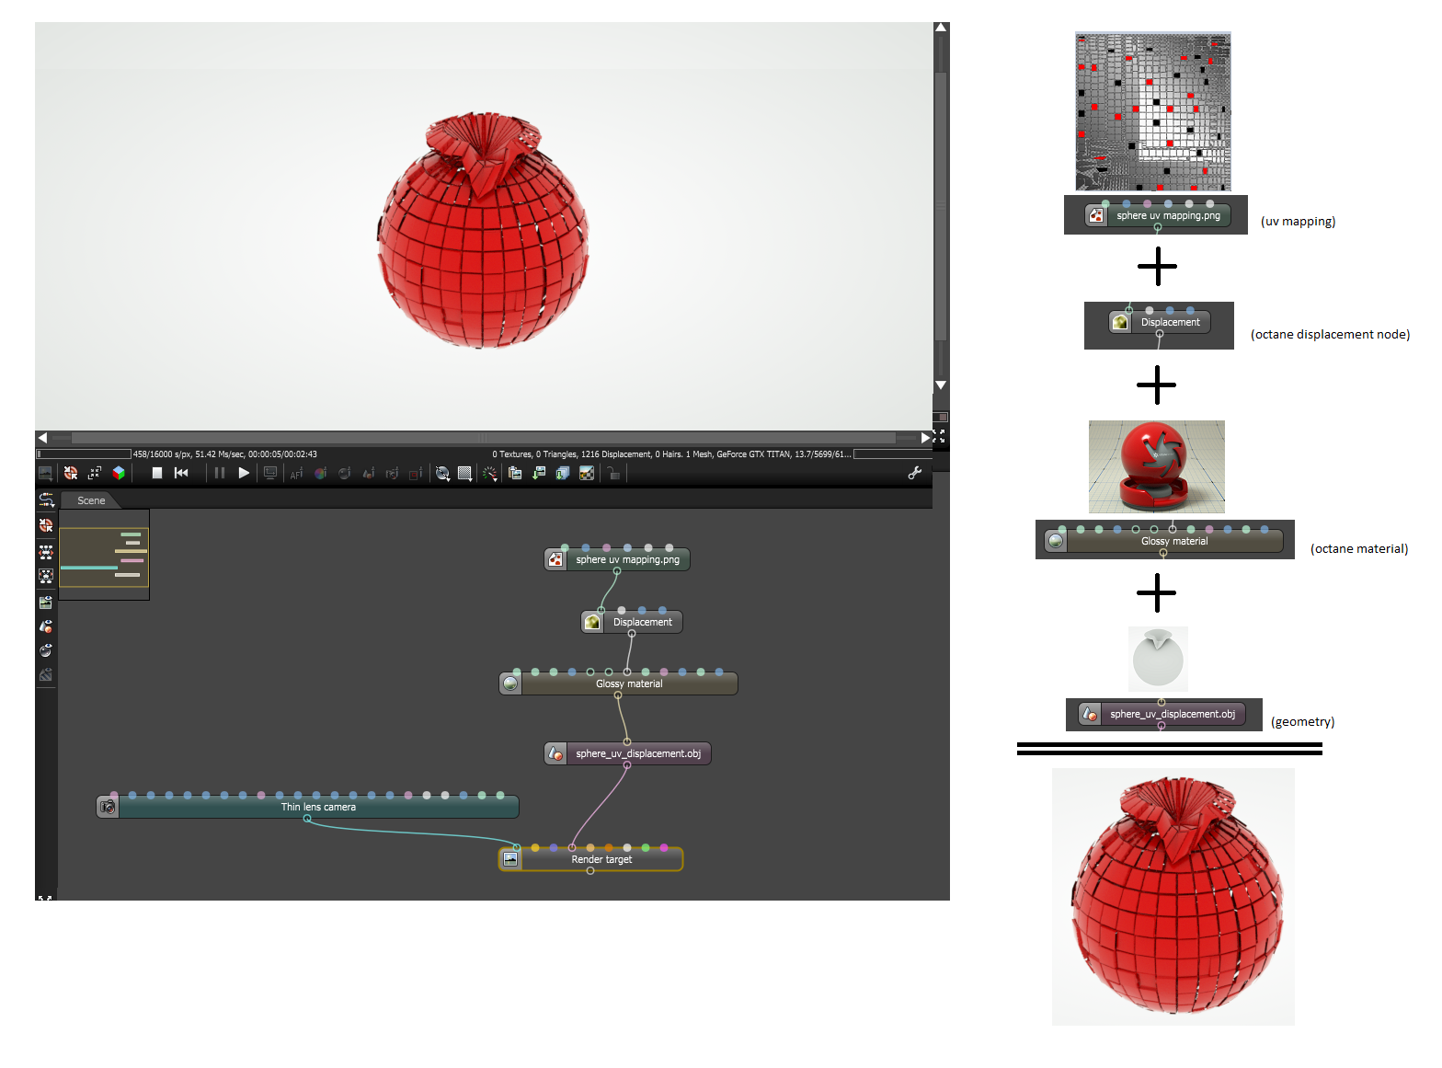Click the recenter view target icon in render toolbar
This screenshot has height=1068, width=1442.
coord(71,473)
